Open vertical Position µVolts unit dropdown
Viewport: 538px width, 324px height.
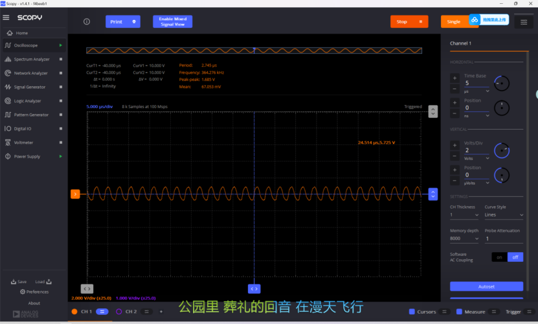[476, 183]
